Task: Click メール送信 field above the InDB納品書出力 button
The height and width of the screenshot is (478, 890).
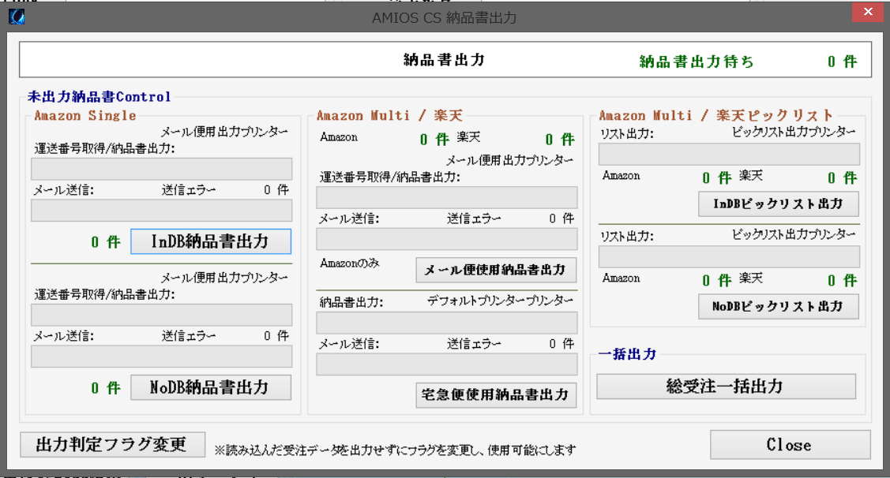Action: [x=161, y=210]
